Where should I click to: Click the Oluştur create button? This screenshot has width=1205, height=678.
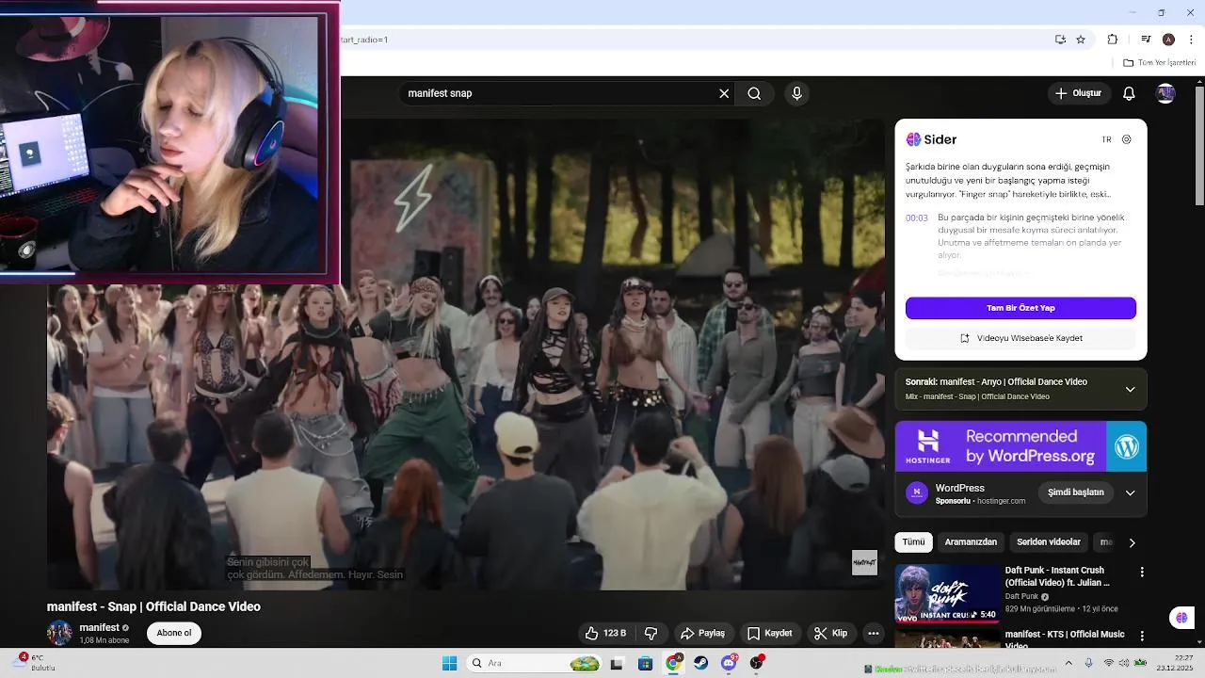pos(1078,93)
